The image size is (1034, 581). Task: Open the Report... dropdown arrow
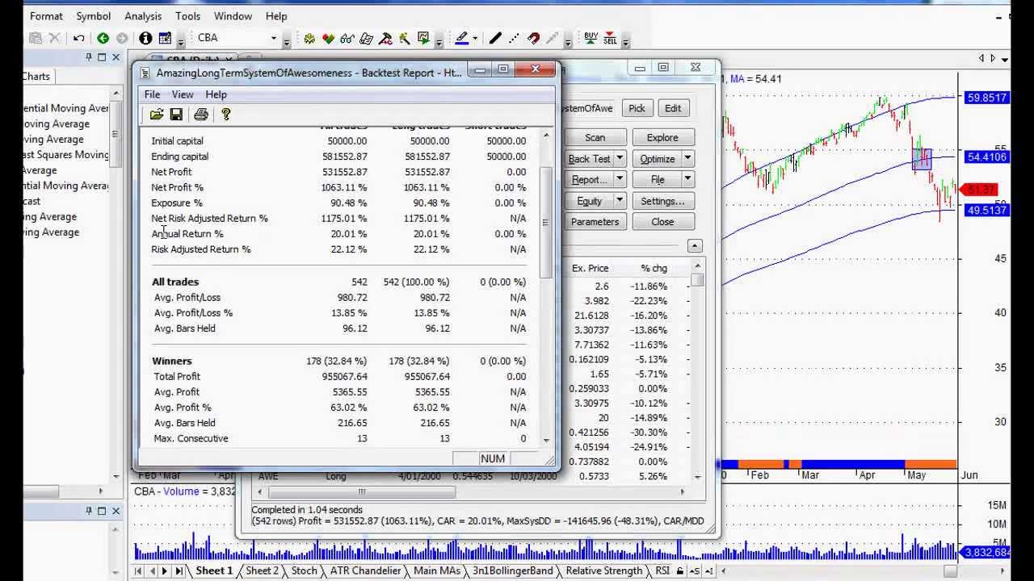click(x=620, y=179)
